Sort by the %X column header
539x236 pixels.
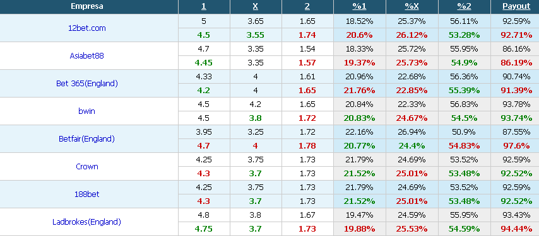point(412,6)
